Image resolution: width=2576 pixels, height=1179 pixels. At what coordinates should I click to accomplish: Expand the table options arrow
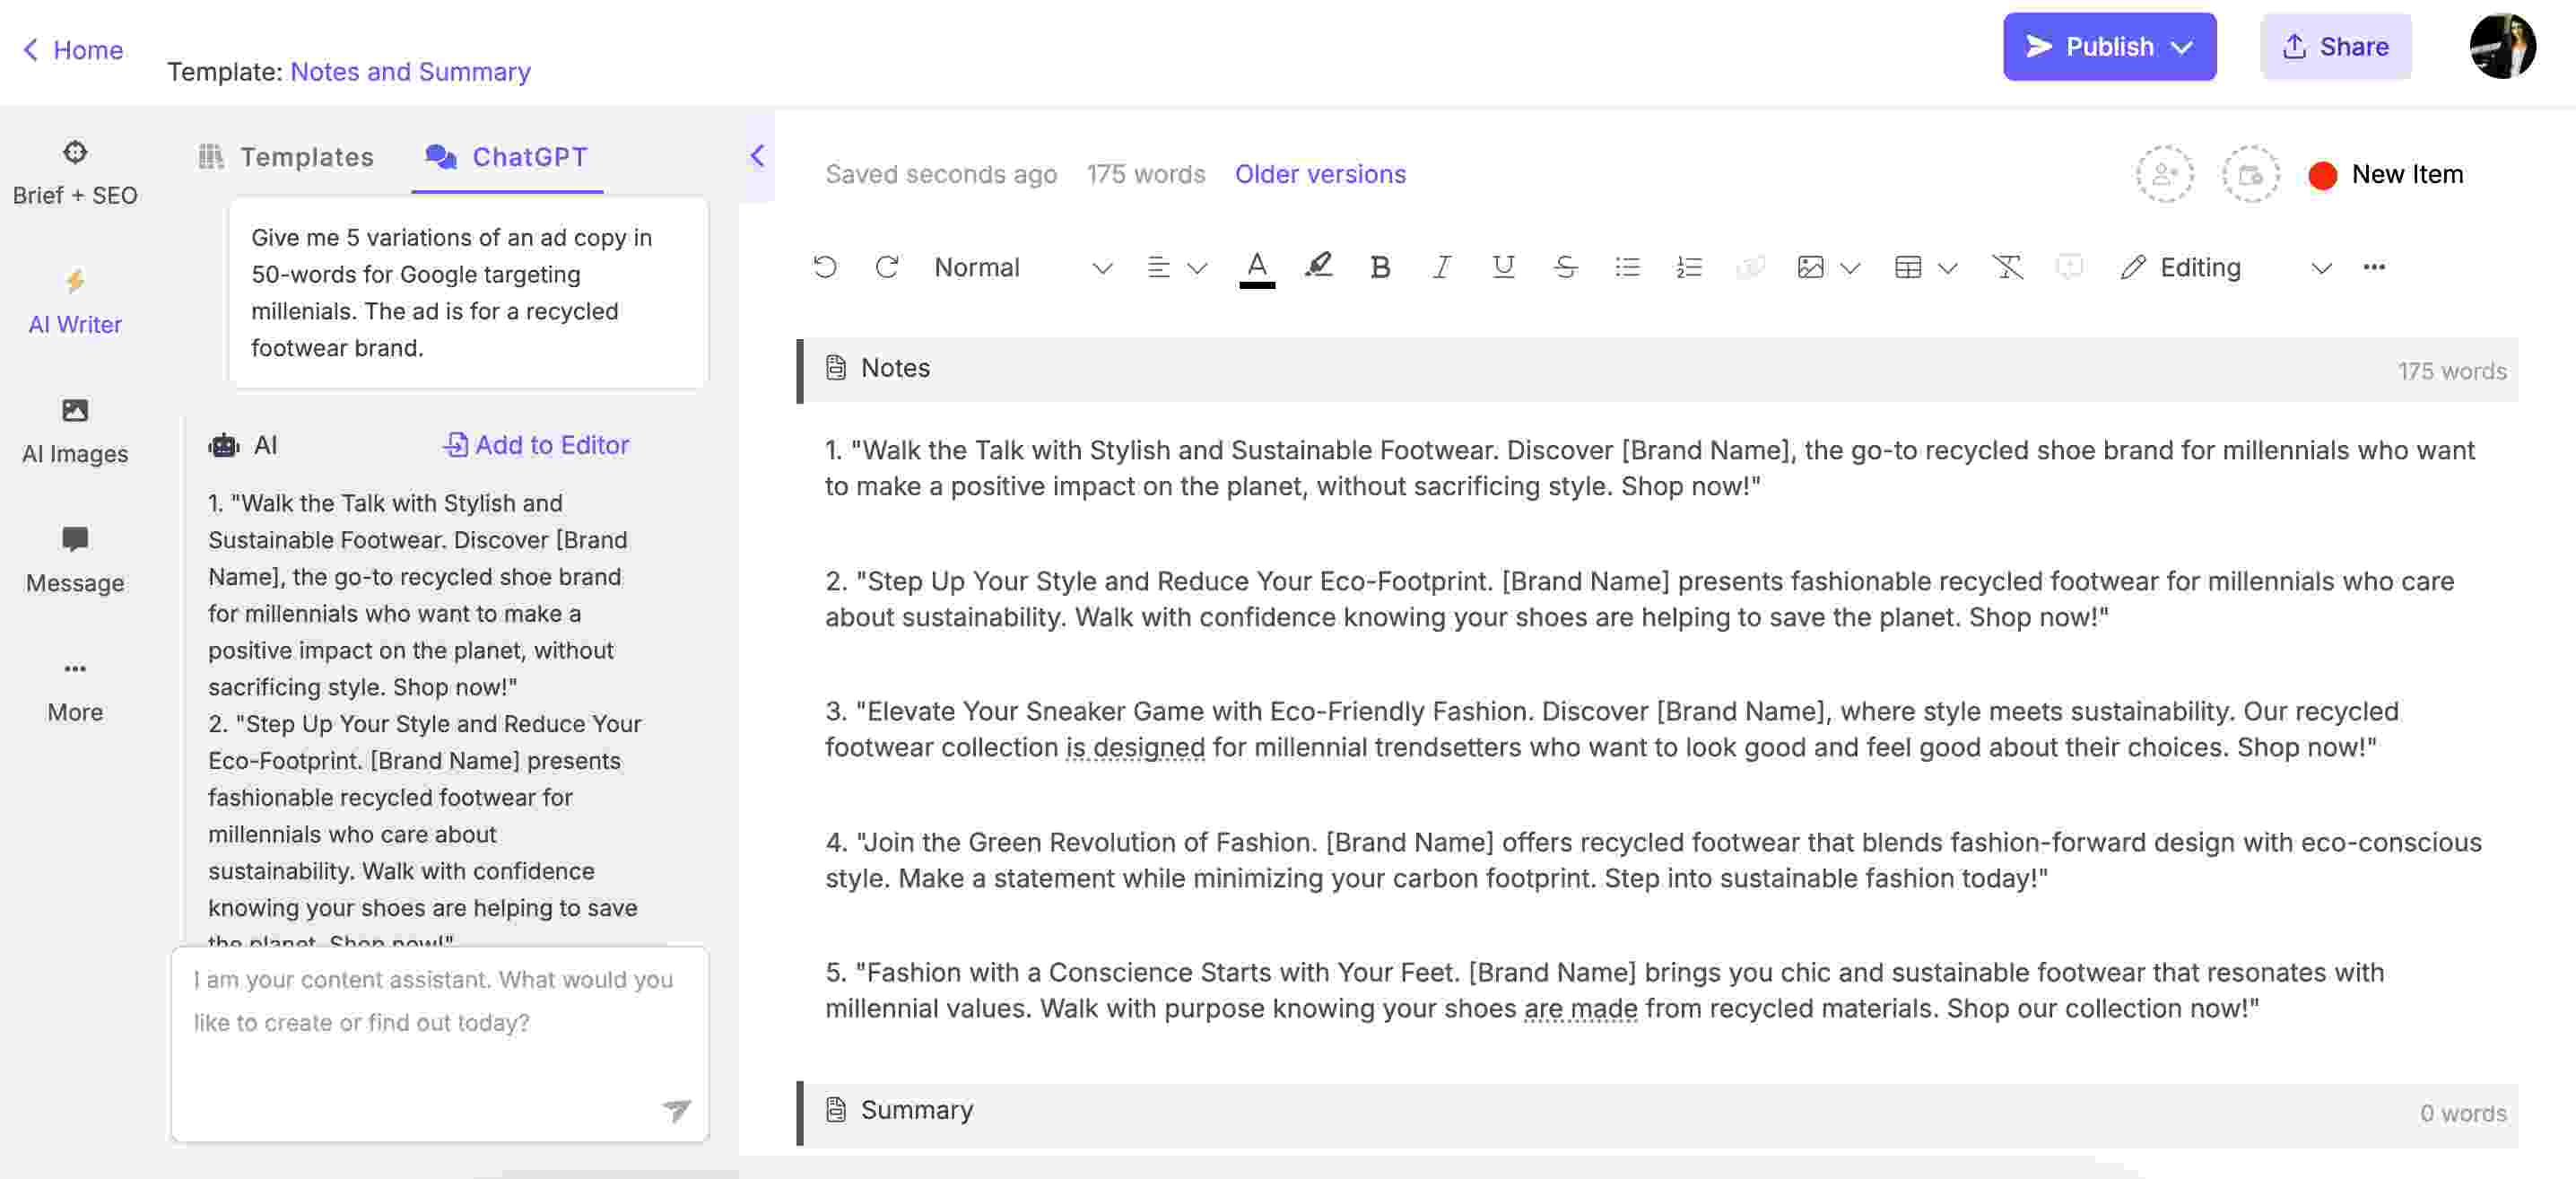point(1947,268)
